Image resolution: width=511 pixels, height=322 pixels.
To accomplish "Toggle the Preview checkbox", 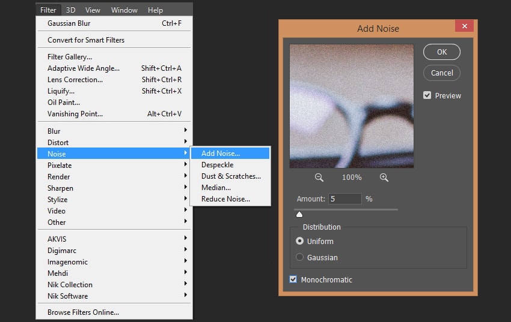I will pos(427,95).
